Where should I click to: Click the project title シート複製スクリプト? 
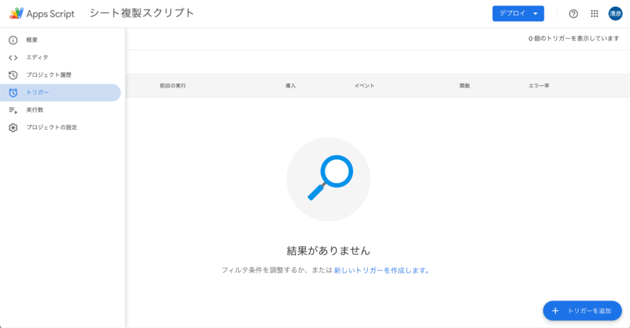pyautogui.click(x=142, y=14)
